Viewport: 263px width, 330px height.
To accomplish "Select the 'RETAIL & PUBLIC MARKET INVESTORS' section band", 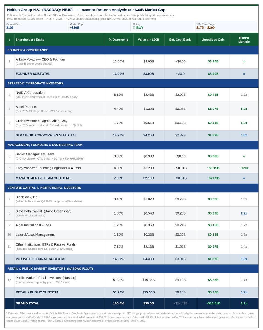I will click(131, 268).
